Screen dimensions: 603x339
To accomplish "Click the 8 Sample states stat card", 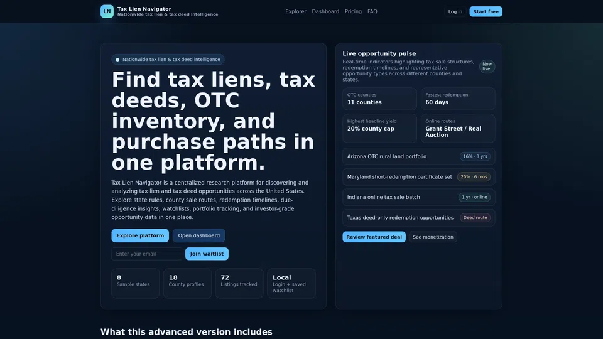I will coord(136,283).
